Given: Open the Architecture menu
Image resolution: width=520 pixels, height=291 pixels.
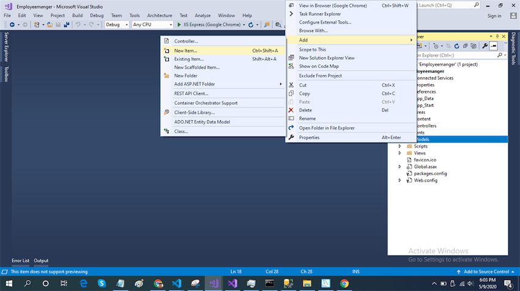Looking at the screenshot, I should [160, 15].
